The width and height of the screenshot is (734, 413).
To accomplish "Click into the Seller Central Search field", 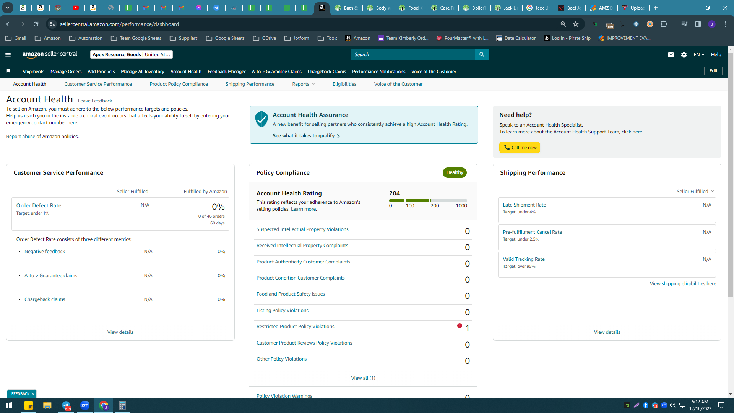I will click(413, 55).
